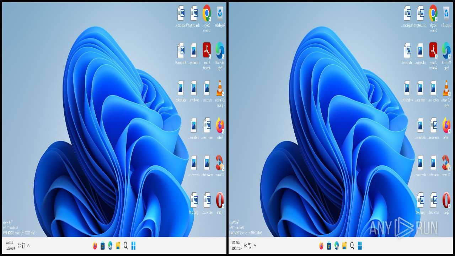Click Search magnifier on the right taskbar

coord(352,246)
